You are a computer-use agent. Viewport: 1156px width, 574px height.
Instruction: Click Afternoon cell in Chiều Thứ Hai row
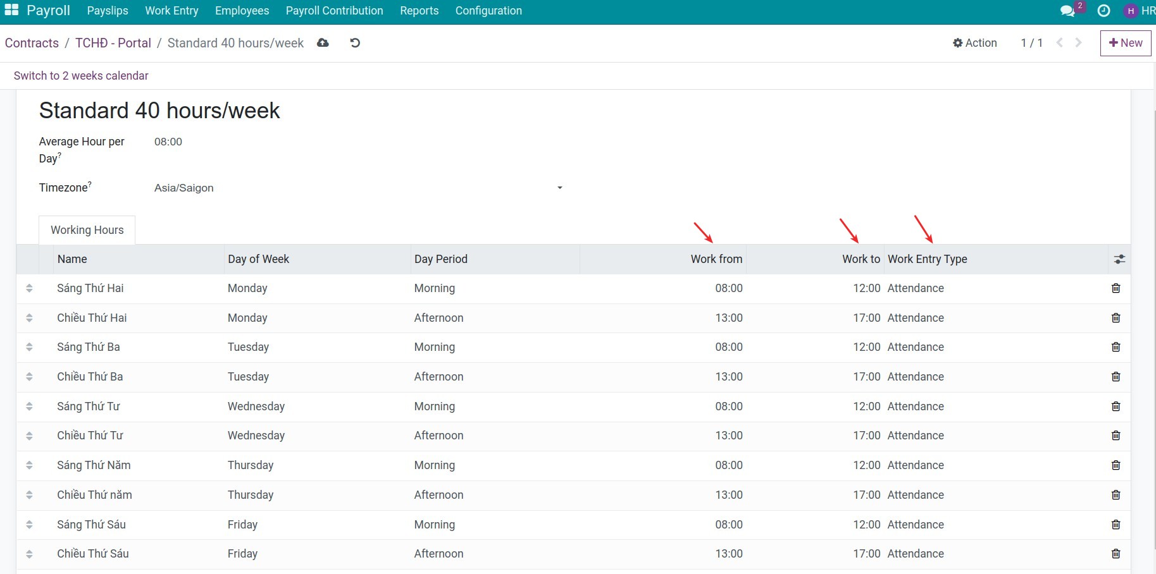pyautogui.click(x=439, y=318)
